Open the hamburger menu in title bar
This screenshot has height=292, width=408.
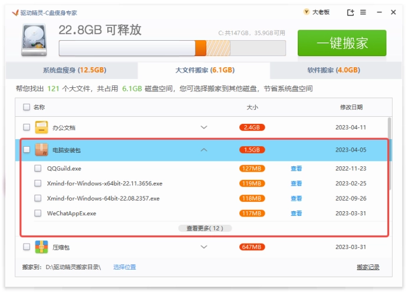point(363,12)
